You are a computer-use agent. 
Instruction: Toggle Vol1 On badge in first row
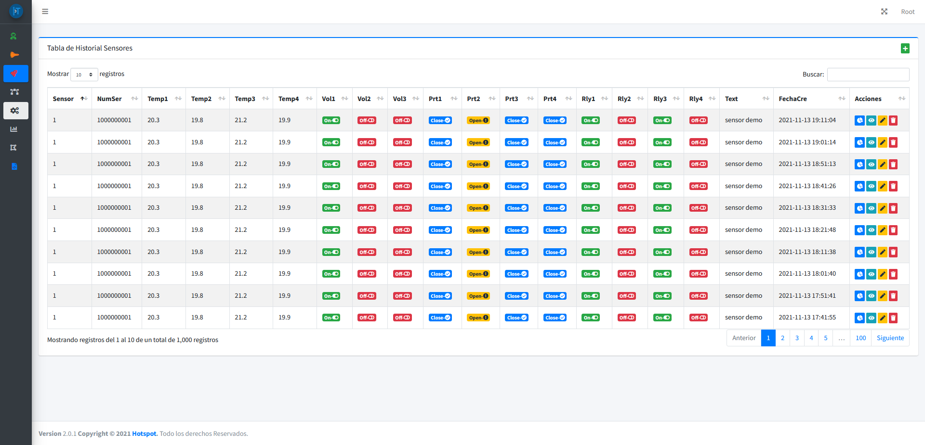coord(331,120)
